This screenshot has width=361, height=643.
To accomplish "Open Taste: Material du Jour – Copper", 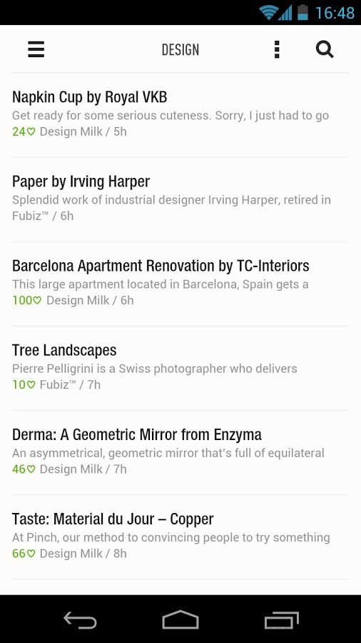I will tap(180, 537).
